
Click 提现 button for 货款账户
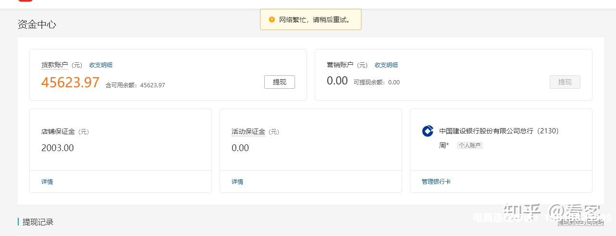point(279,82)
